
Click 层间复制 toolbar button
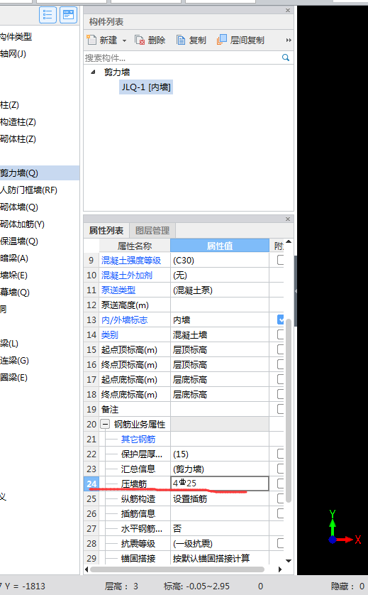240,40
